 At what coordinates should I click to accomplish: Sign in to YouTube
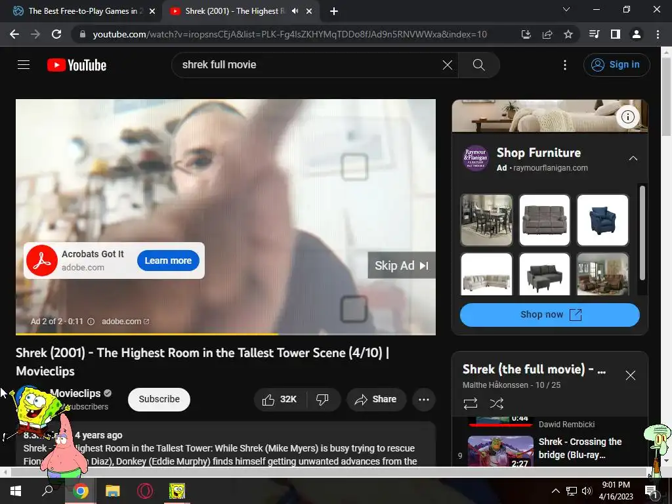[x=616, y=65]
